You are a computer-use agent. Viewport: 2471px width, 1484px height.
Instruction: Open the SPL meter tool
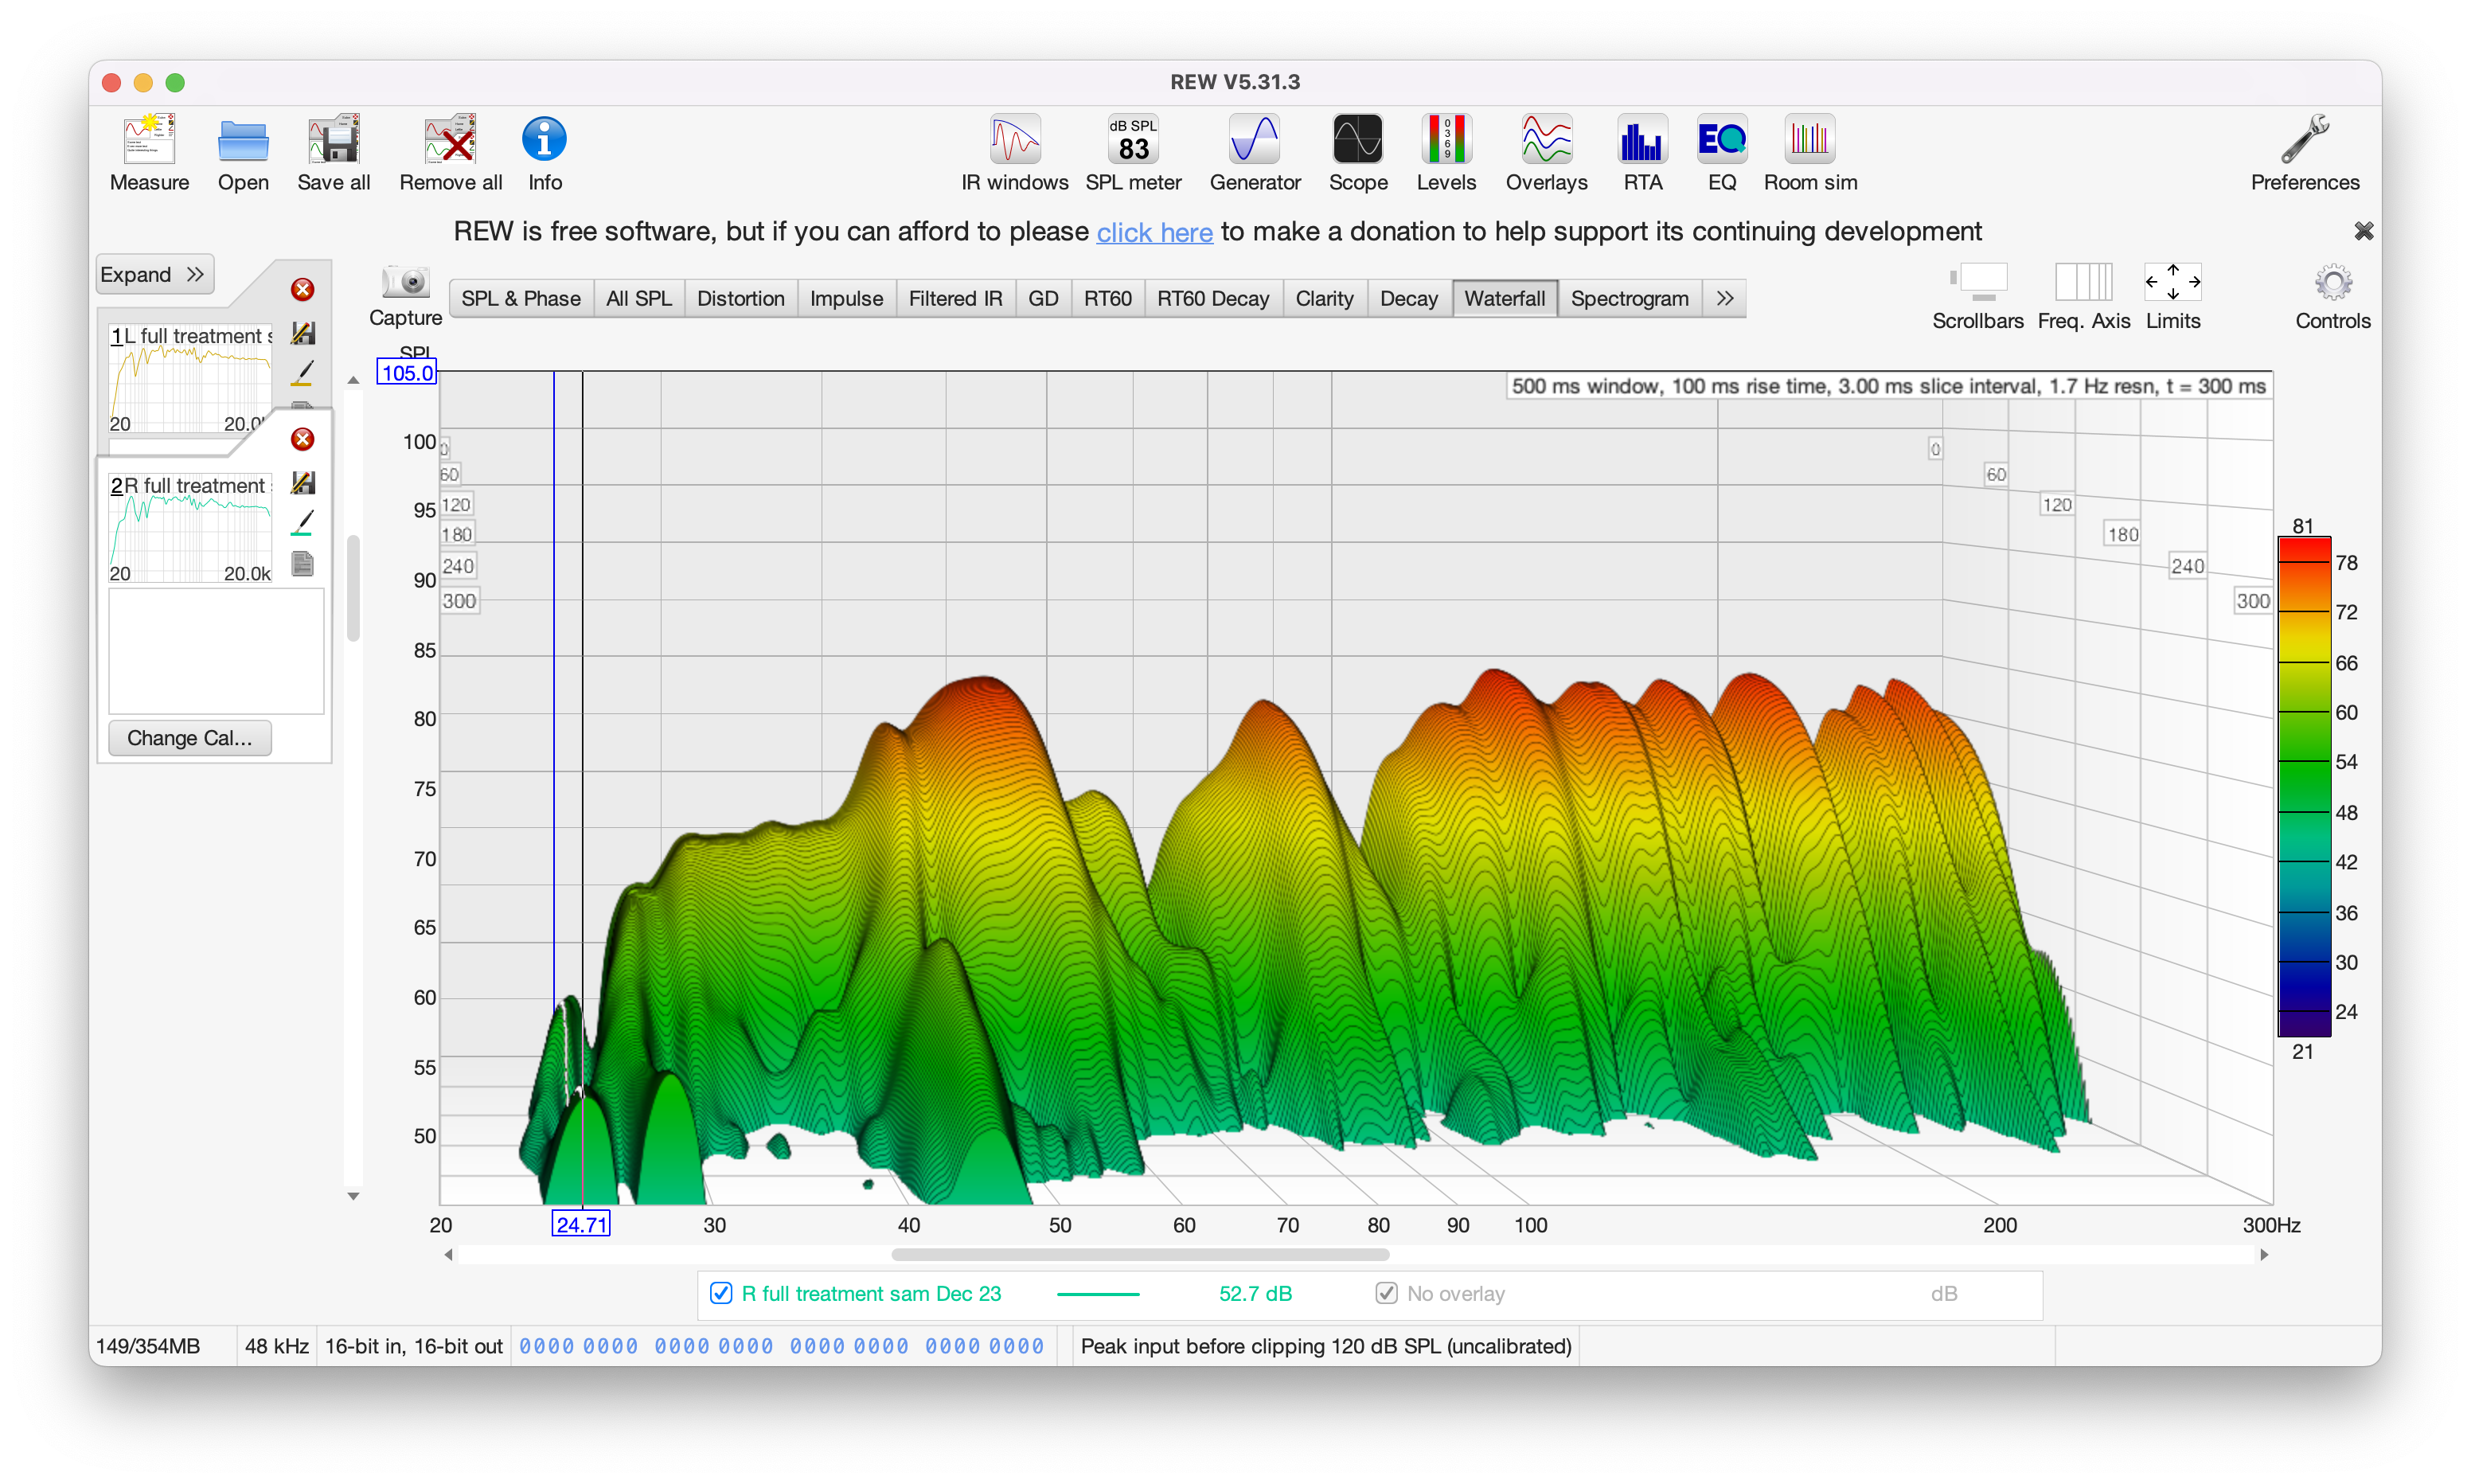point(1133,152)
